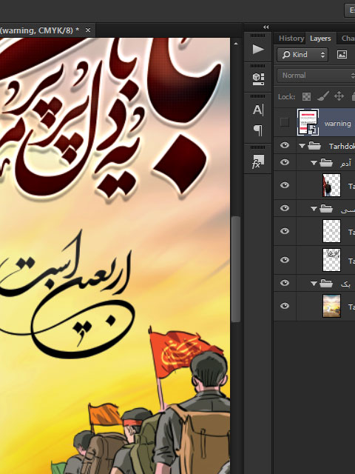Click the canvas vertical scrollbar thumb
The image size is (355, 474).
pos(236,269)
